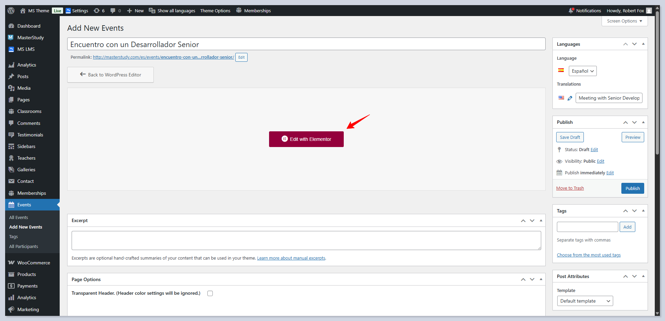
Task: Click the WooCommerce sidebar icon
Action: 11,263
